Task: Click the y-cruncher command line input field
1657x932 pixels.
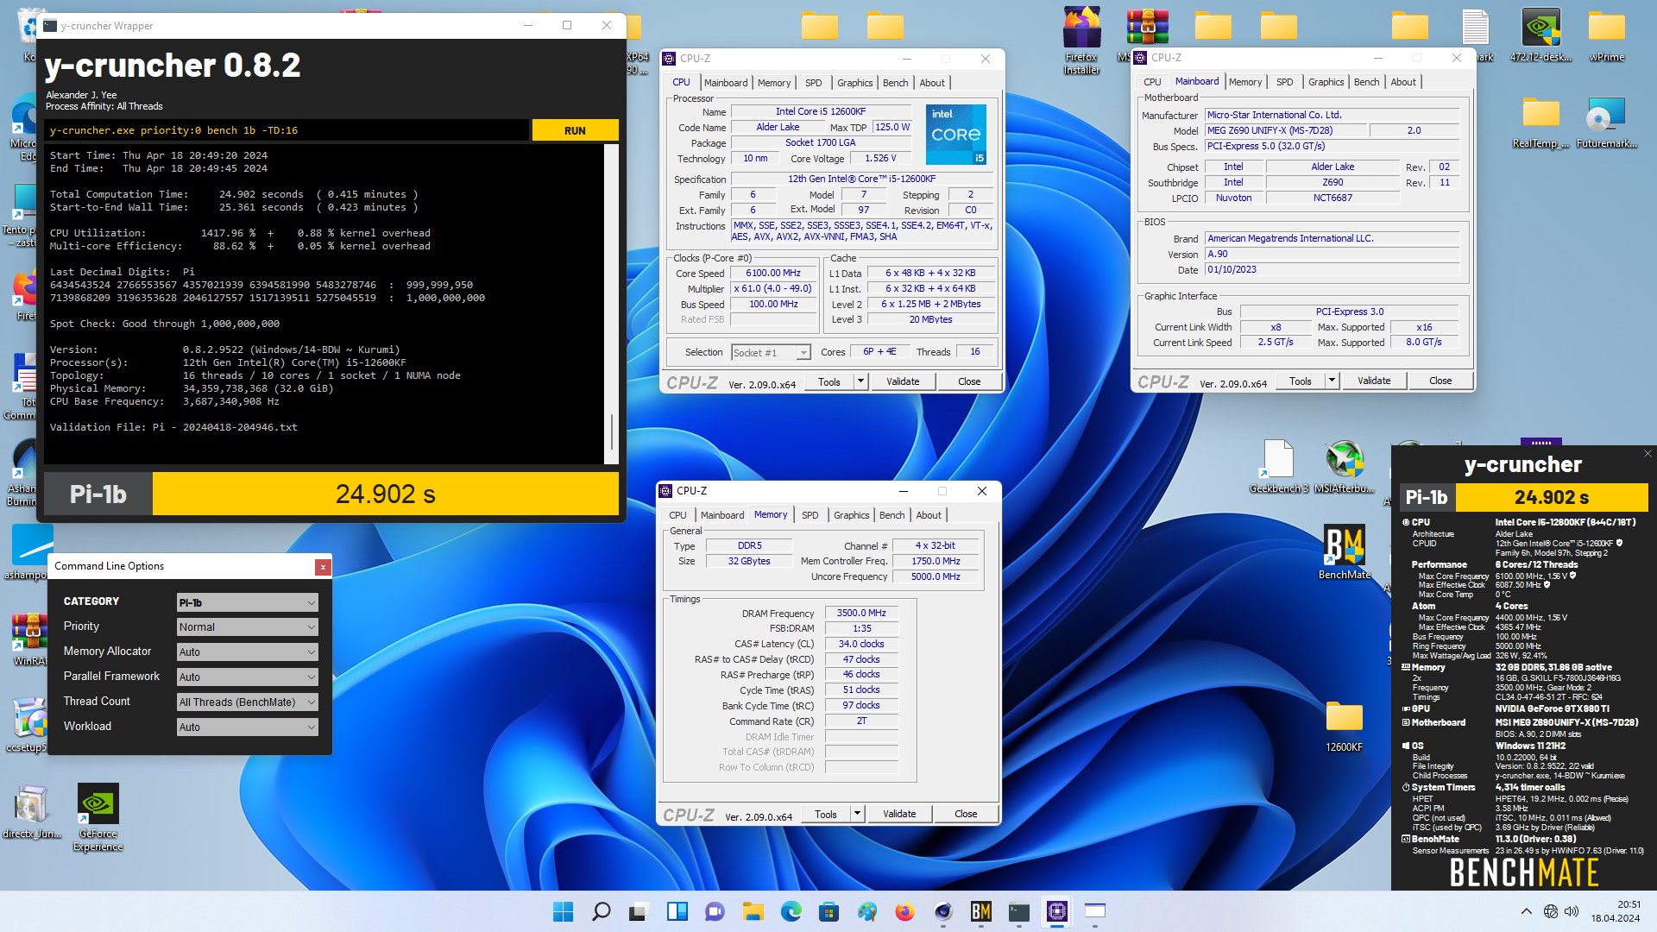Action: [x=287, y=130]
